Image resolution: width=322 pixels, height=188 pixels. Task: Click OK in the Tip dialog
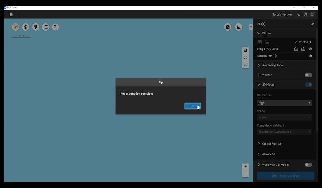click(x=192, y=106)
